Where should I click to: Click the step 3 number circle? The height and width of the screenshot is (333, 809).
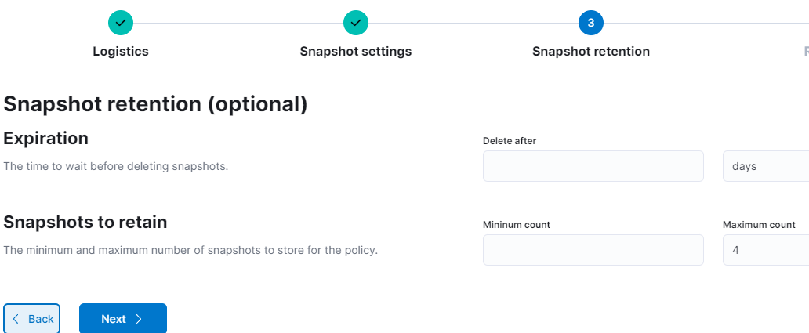(x=591, y=23)
